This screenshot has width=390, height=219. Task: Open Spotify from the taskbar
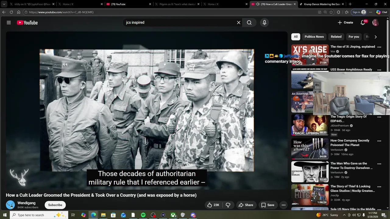point(143,215)
